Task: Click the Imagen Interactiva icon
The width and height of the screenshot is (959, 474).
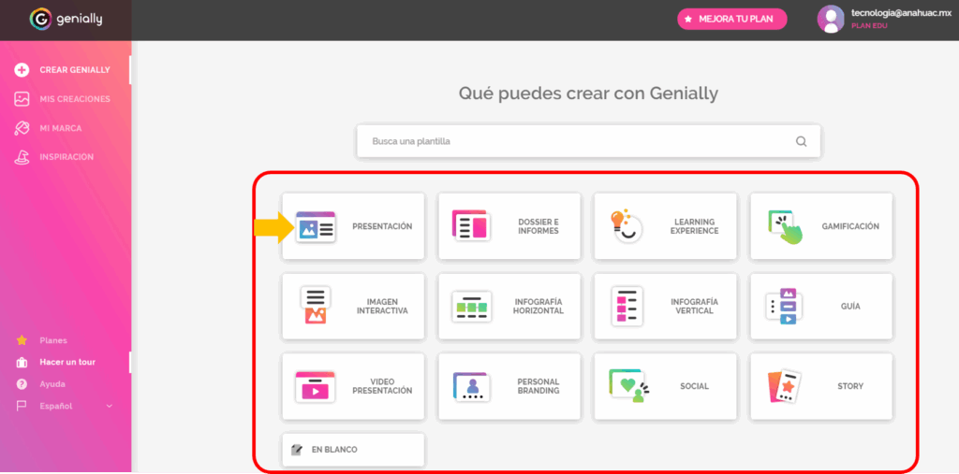Action: coord(316,306)
